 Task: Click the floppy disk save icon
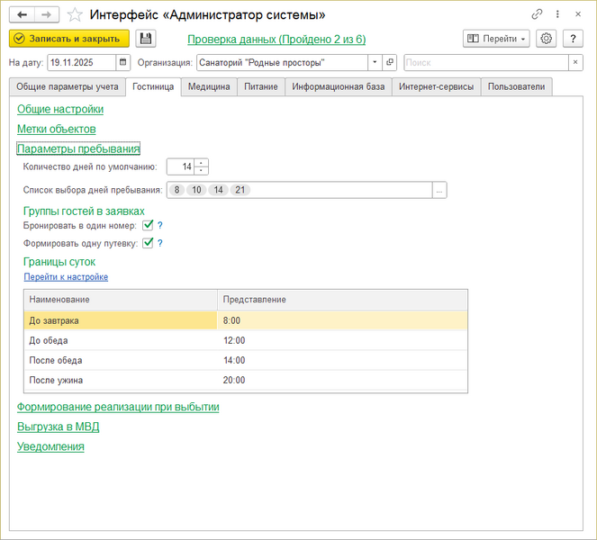click(146, 39)
